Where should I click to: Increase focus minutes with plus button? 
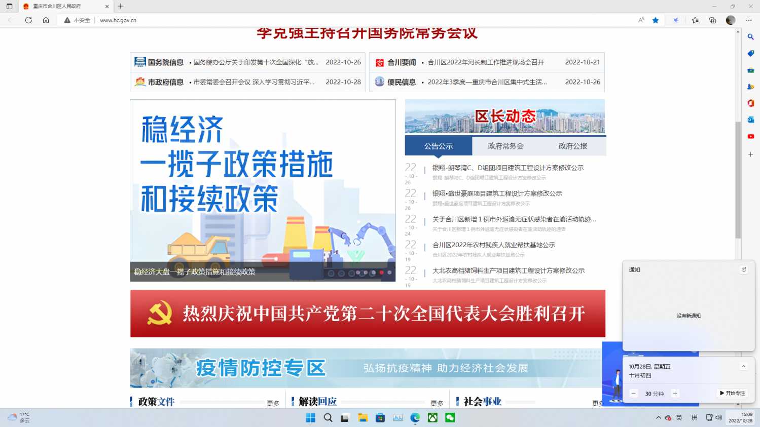click(x=675, y=393)
